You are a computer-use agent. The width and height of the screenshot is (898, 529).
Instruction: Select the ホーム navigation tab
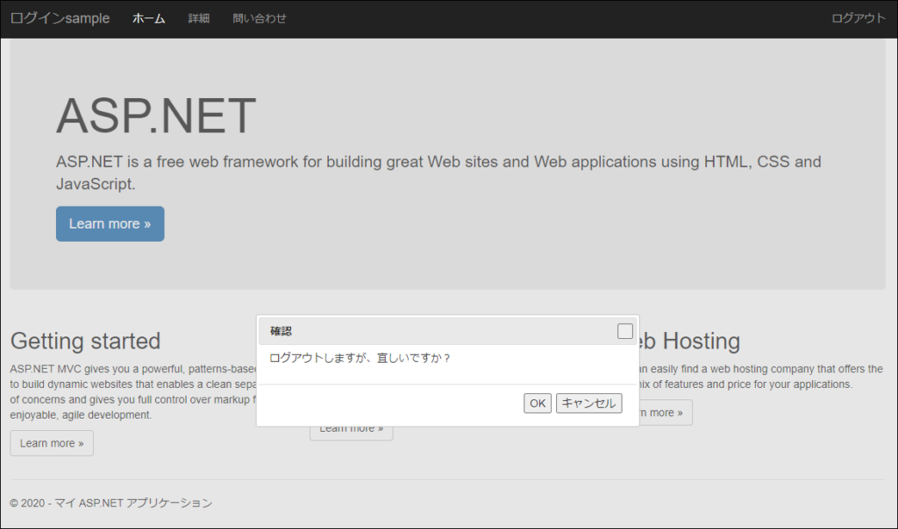(x=148, y=18)
